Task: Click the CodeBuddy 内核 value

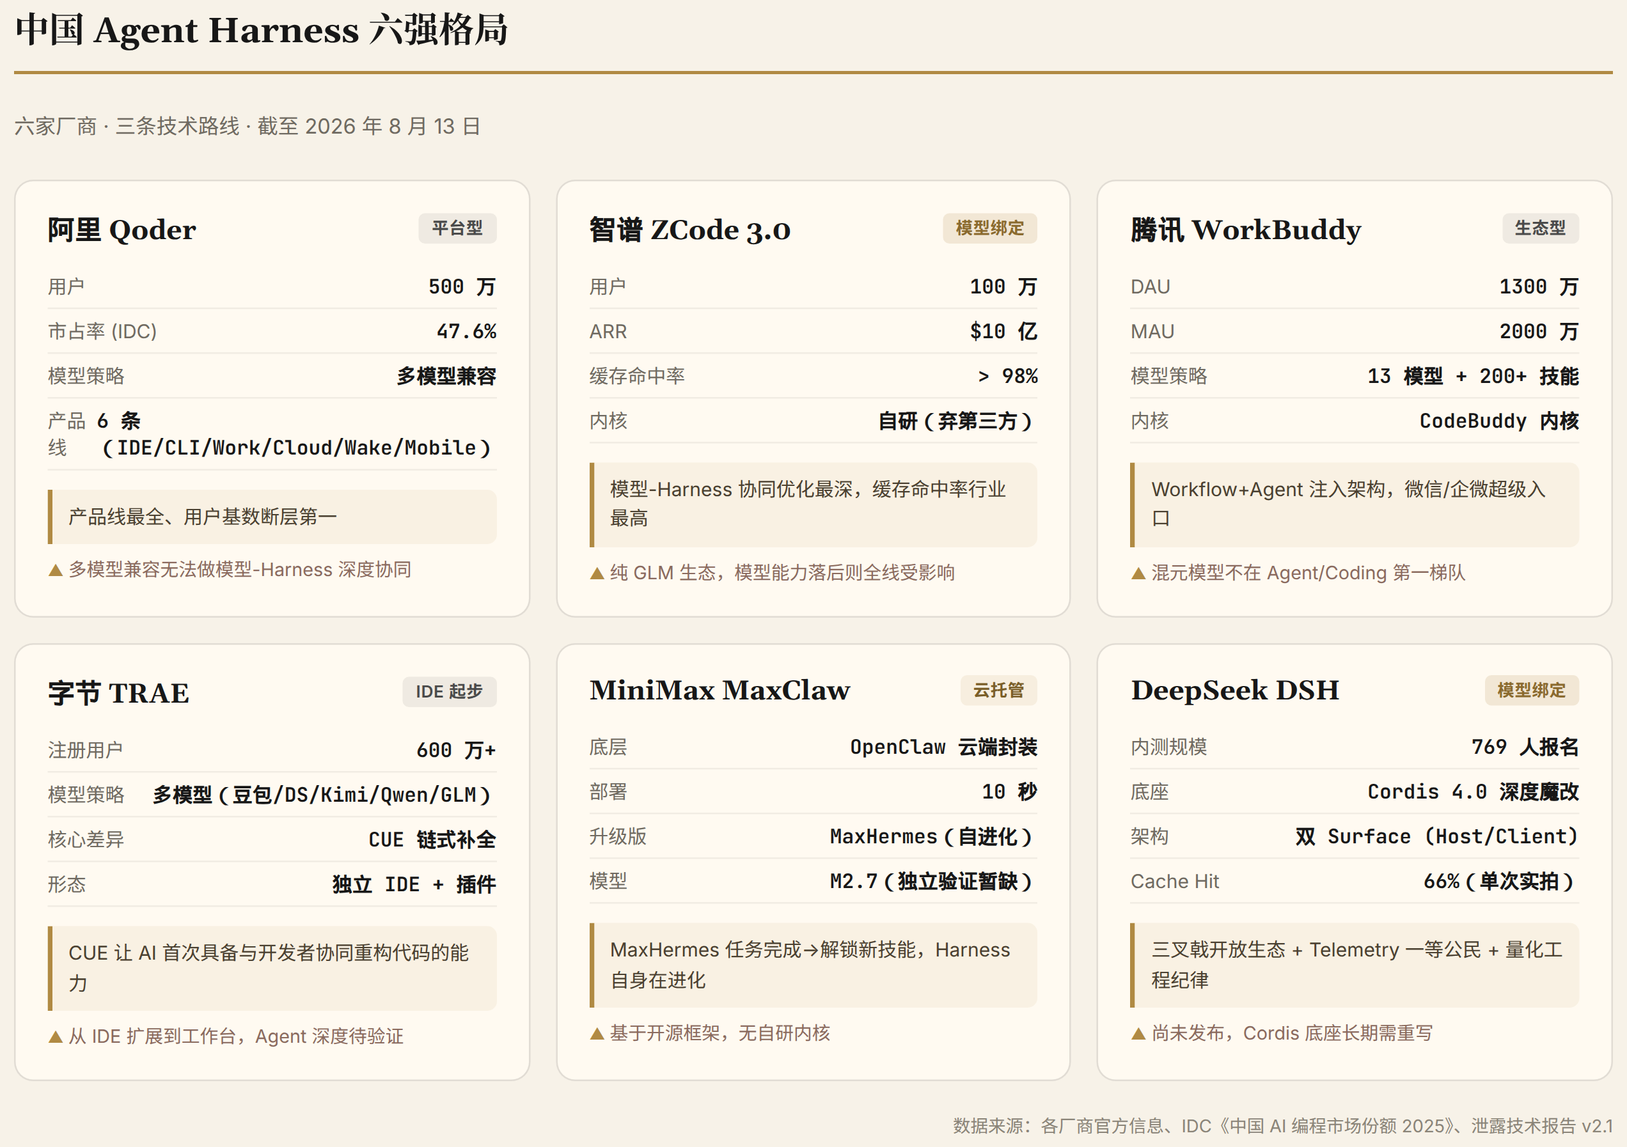Action: pos(1500,421)
